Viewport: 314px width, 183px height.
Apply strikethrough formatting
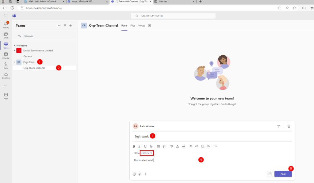click(151, 146)
